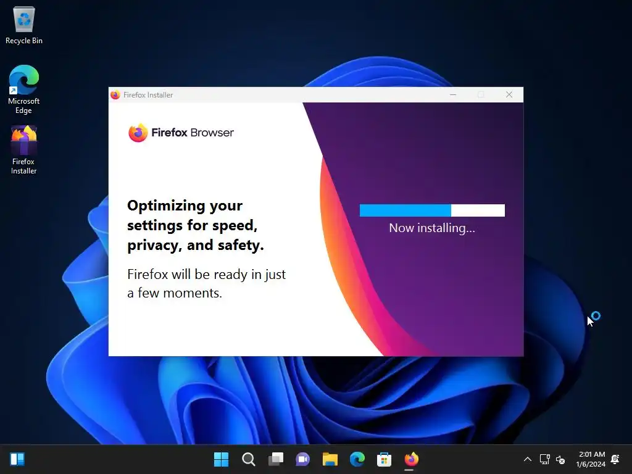632x474 pixels.
Task: Click the 'Firefox Installer' window title text
Action: click(148, 94)
